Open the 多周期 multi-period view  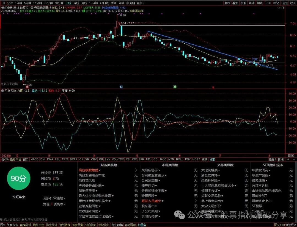(131, 3)
